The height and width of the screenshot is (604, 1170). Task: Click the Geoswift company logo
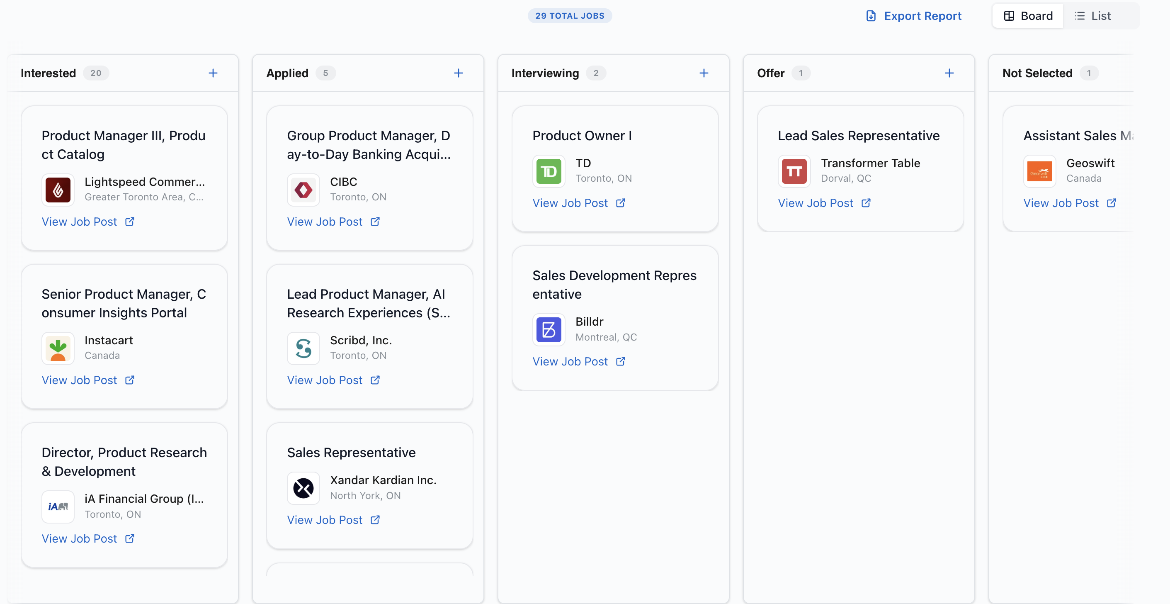pyautogui.click(x=1040, y=171)
